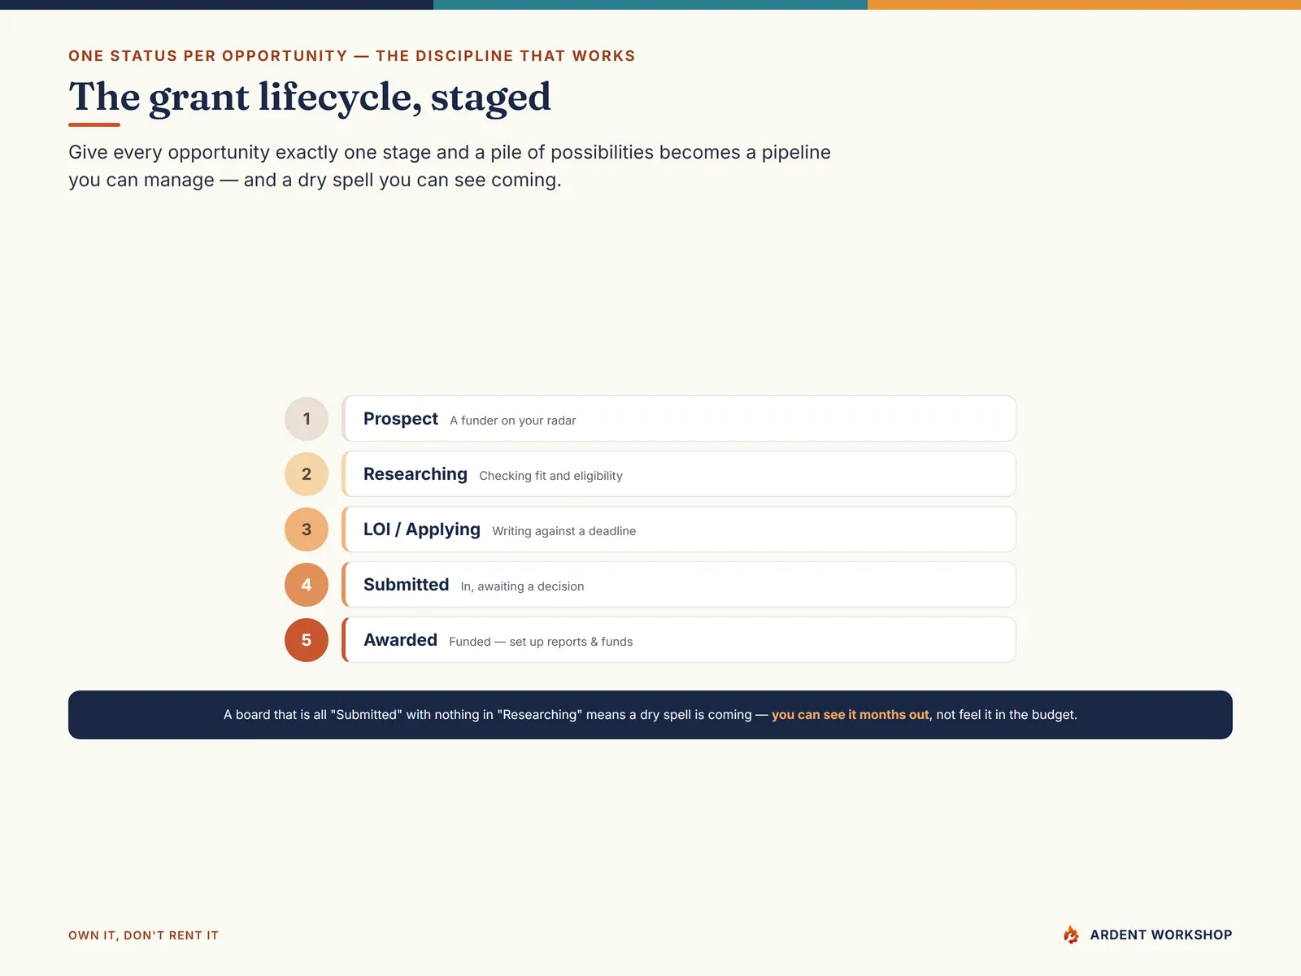Open the Researching stage card
The image size is (1301, 976).
point(679,474)
